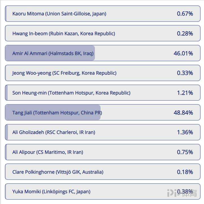
Task: Click the 0.18% percentage label
Action: tap(185, 172)
